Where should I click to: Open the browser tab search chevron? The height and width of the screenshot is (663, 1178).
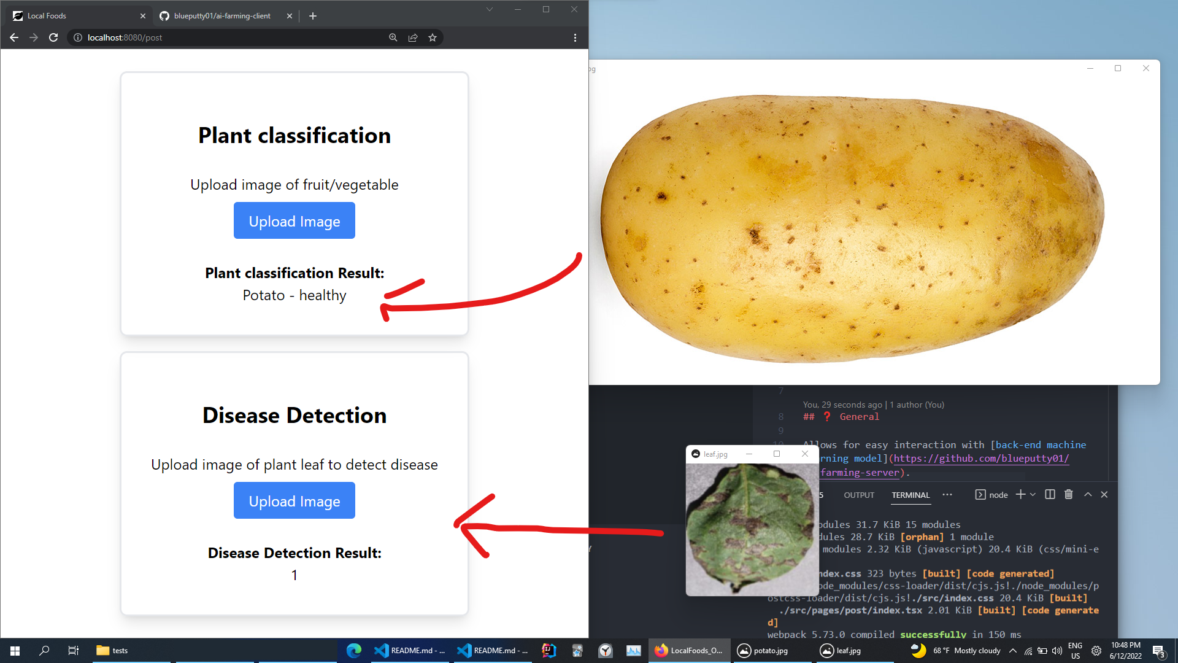[490, 9]
